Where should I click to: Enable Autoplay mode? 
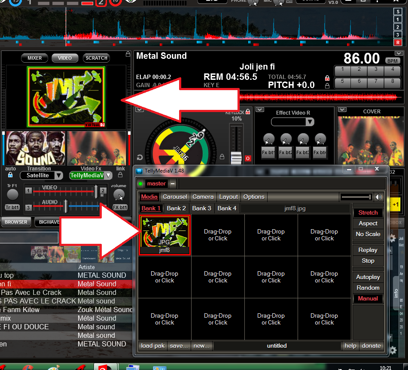(368, 277)
